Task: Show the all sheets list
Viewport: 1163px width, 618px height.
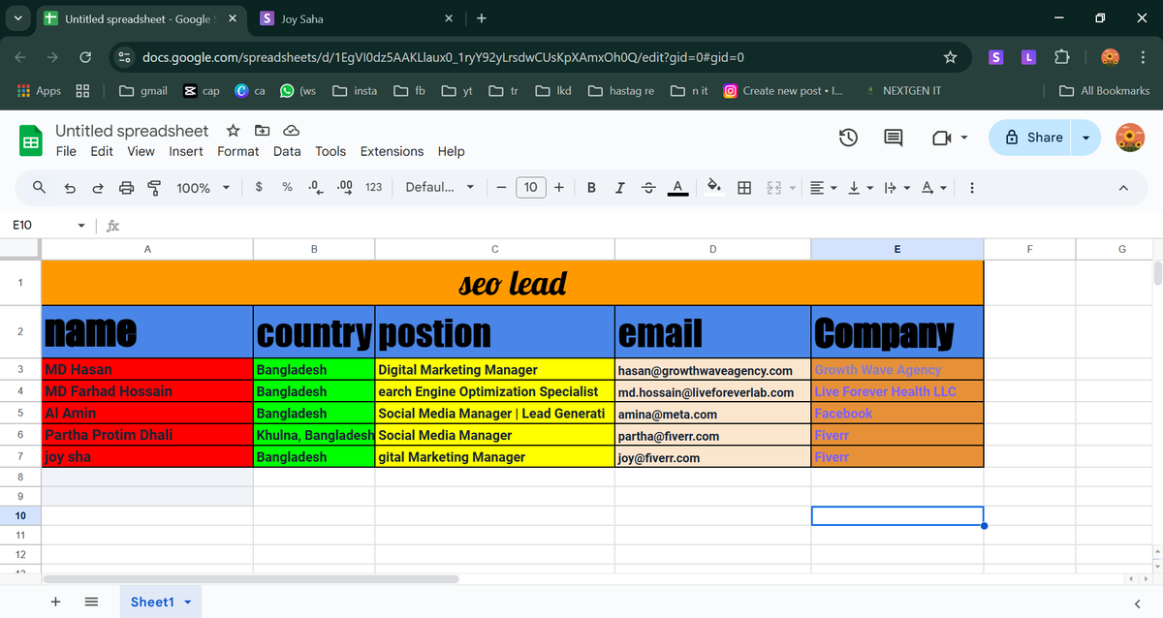Action: tap(91, 602)
